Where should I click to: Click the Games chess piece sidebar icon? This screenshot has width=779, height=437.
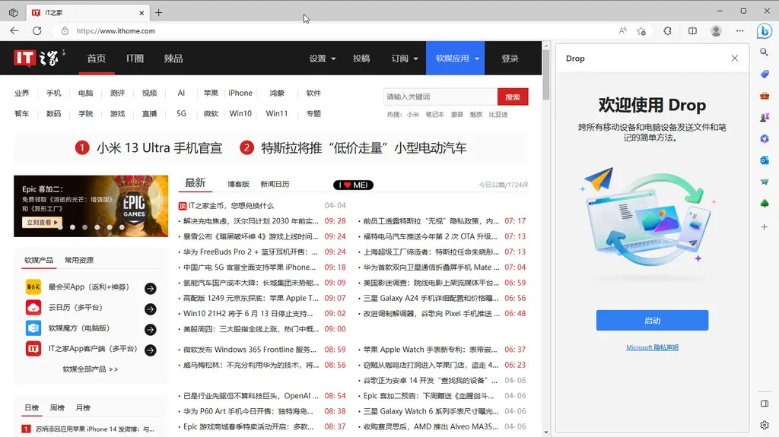tap(764, 117)
